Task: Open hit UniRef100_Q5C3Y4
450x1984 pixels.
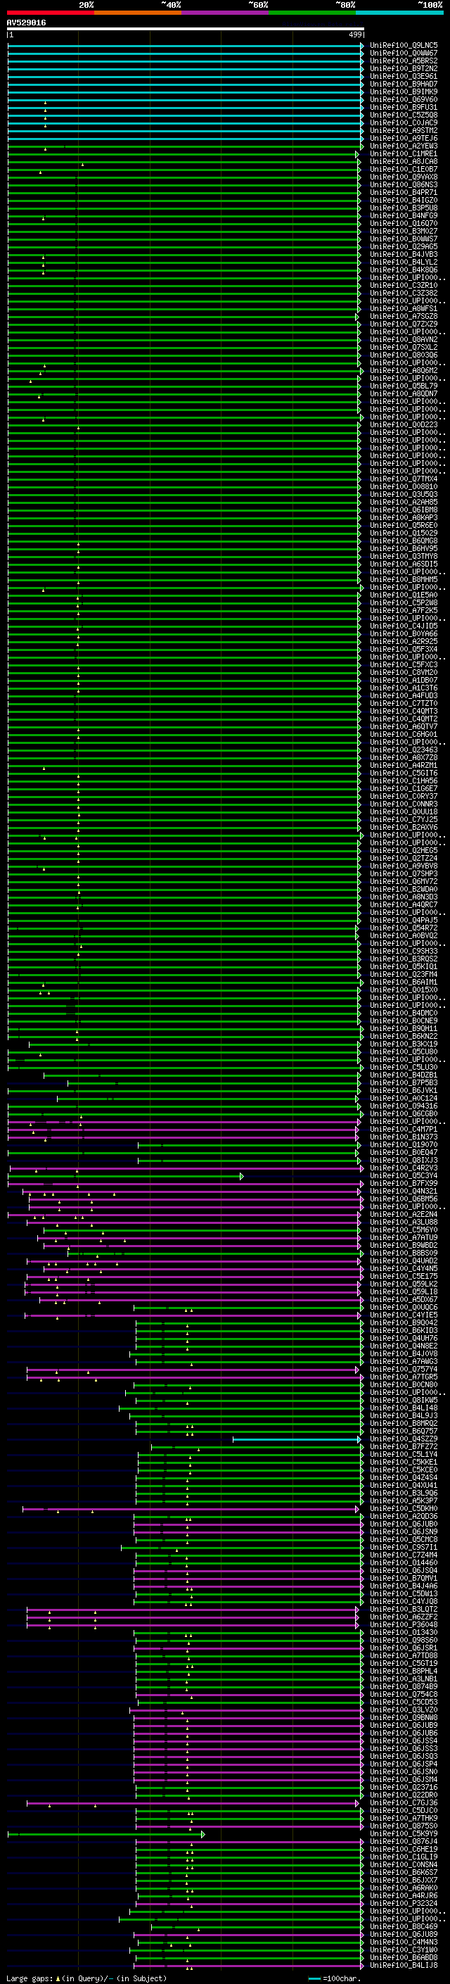Action: tap(404, 1175)
